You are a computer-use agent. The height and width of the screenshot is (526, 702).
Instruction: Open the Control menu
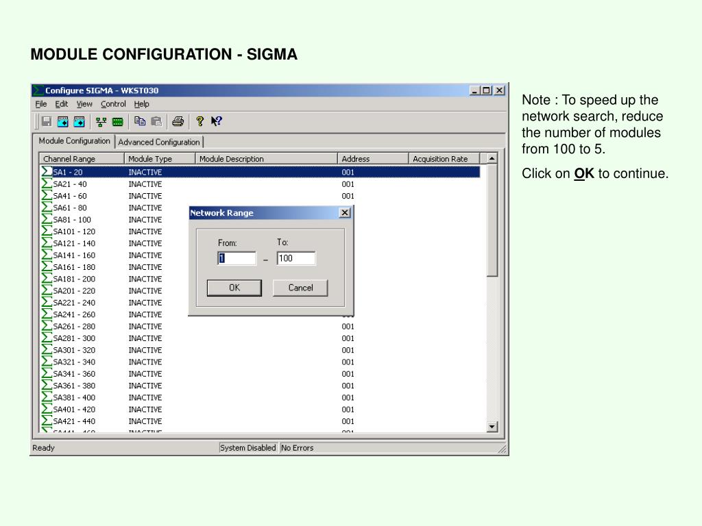coord(113,104)
